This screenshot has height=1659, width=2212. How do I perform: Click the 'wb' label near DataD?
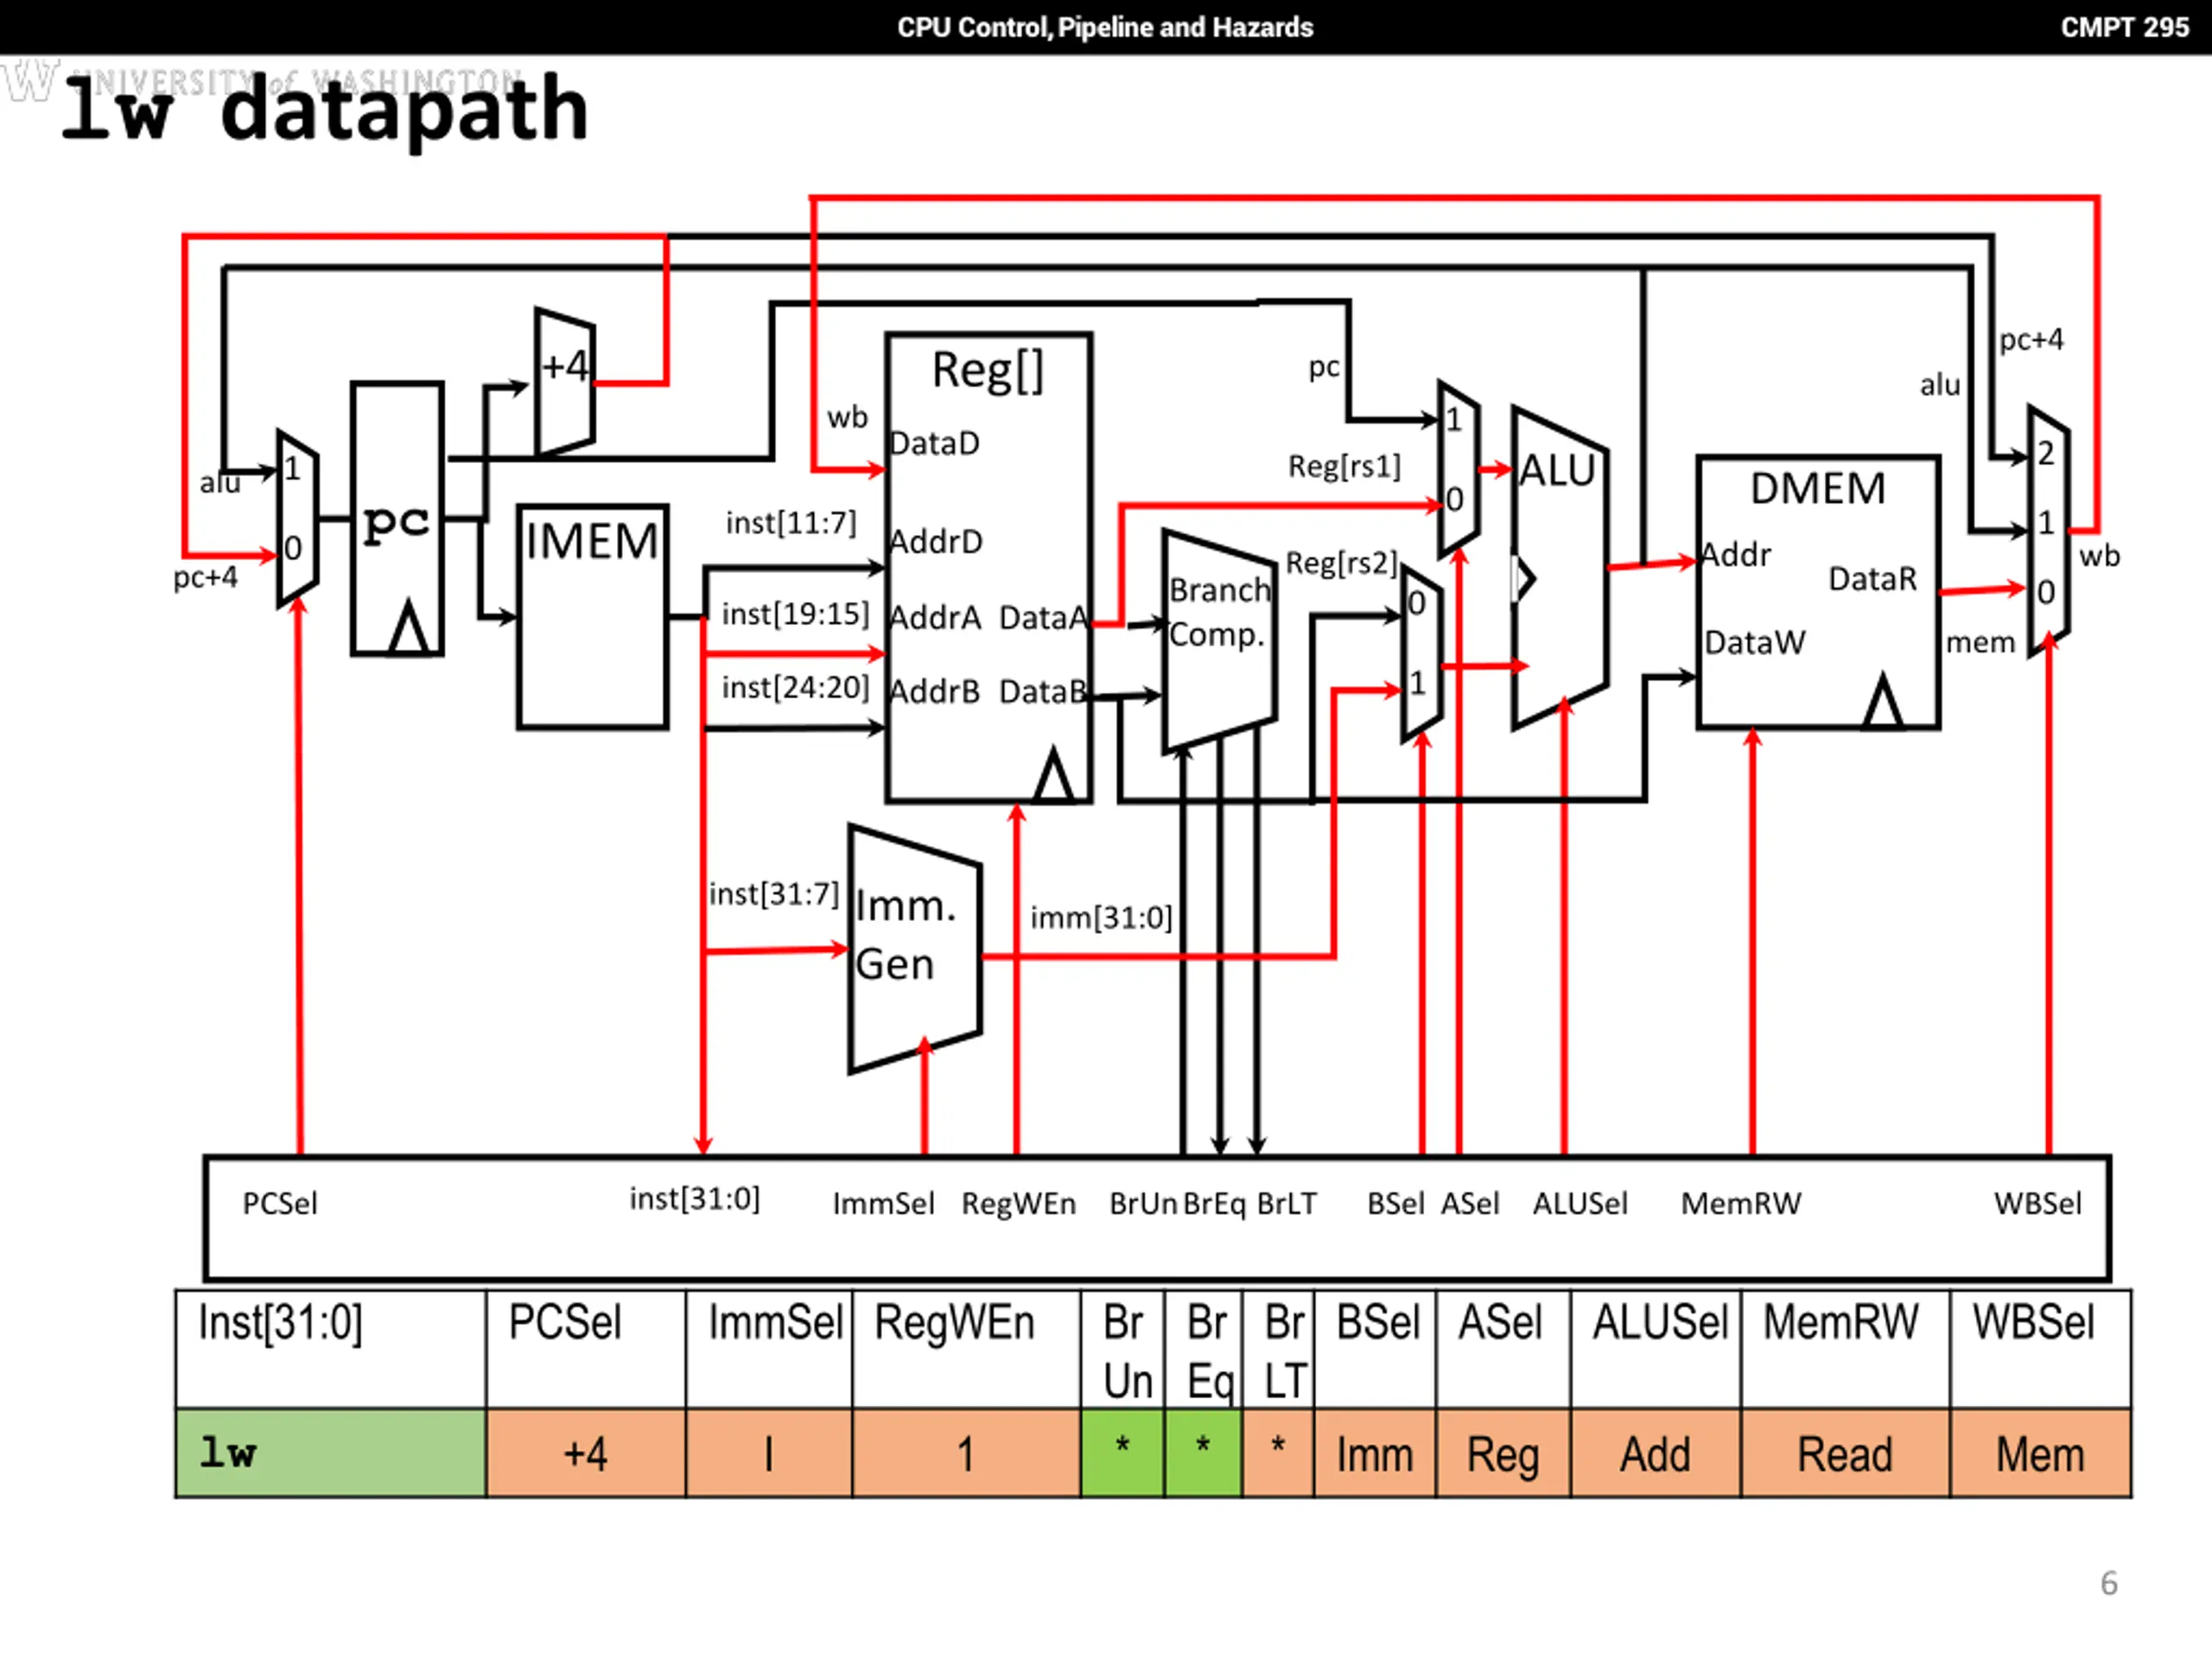(847, 417)
